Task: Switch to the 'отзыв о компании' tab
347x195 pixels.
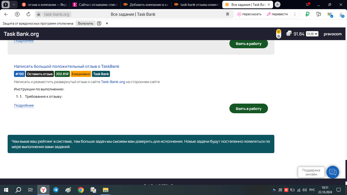Action: click(x=44, y=5)
